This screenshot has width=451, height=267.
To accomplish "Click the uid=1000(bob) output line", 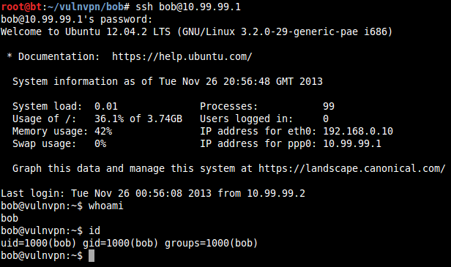I will [x=129, y=243].
